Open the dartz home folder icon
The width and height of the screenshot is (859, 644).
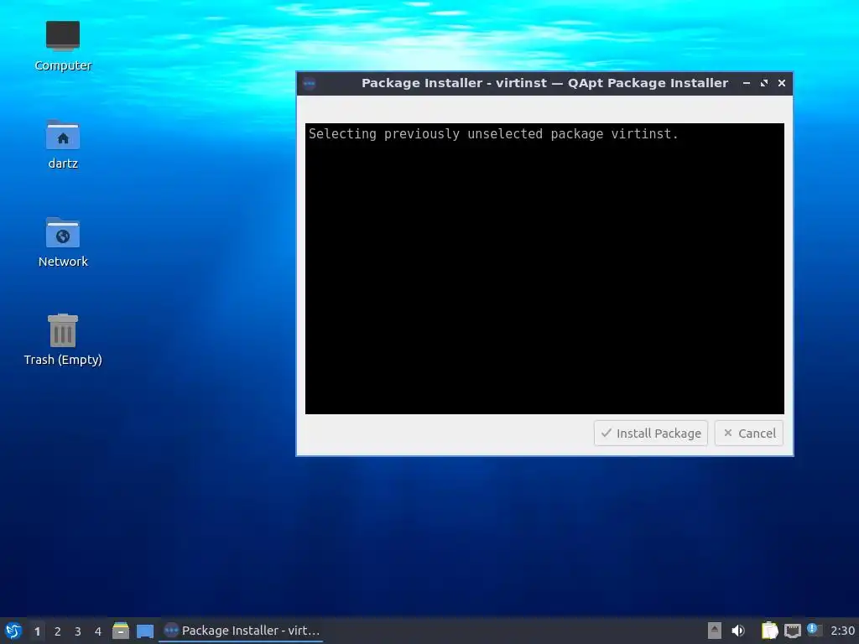click(63, 144)
